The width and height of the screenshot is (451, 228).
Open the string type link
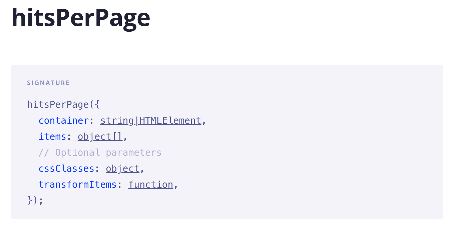coord(117,121)
